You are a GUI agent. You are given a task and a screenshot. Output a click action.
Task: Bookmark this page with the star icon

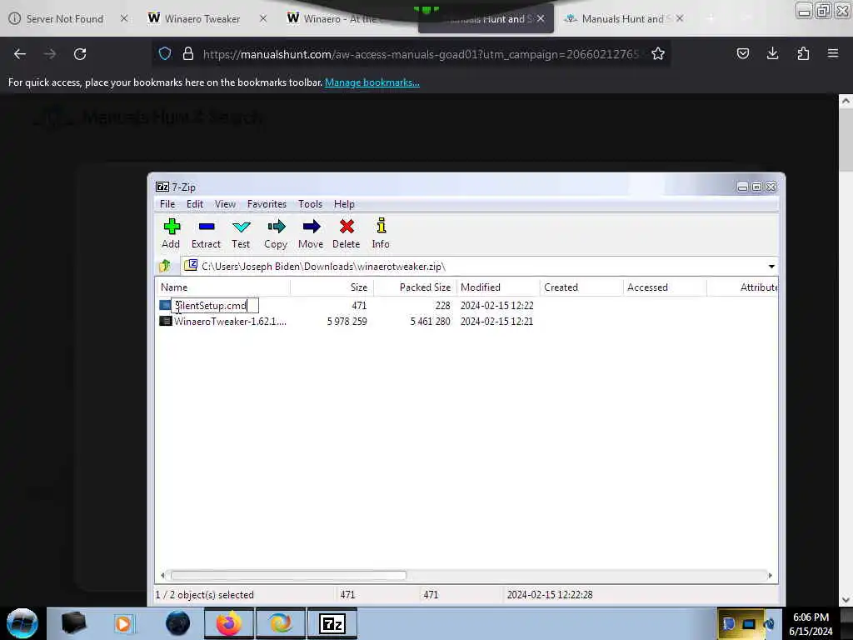(658, 54)
